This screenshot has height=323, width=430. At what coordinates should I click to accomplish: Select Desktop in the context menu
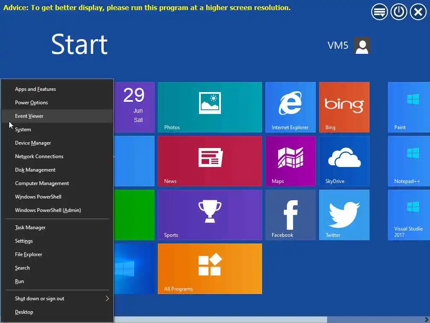57,312
